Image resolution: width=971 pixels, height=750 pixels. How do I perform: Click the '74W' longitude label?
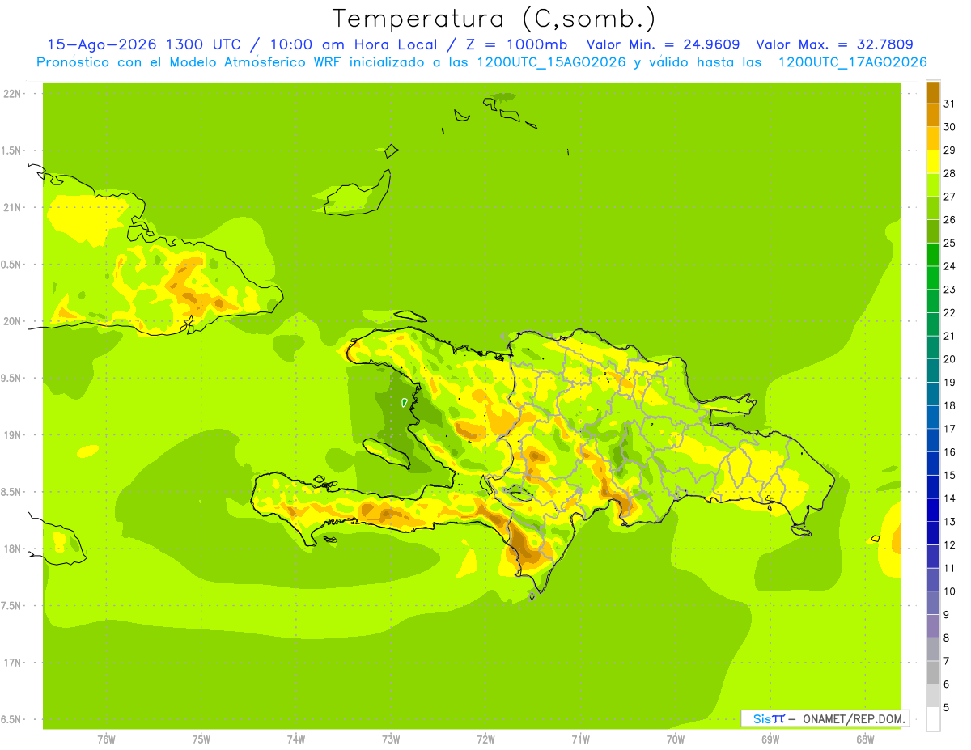pyautogui.click(x=296, y=739)
